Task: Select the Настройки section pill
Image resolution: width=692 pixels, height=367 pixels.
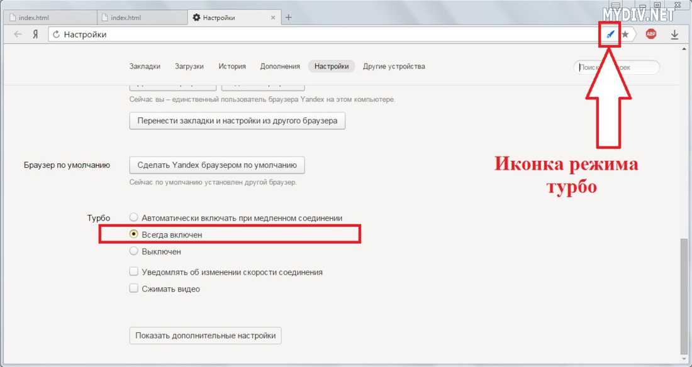Action: coord(332,67)
